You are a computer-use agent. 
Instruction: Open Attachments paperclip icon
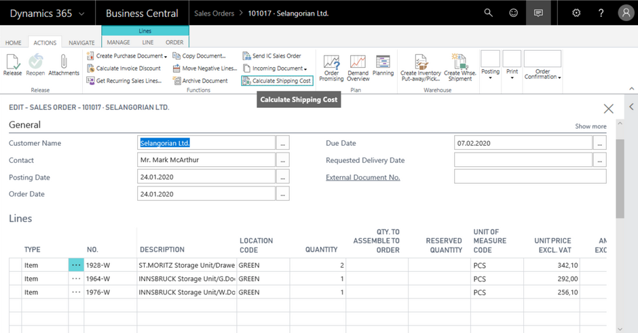[64, 62]
